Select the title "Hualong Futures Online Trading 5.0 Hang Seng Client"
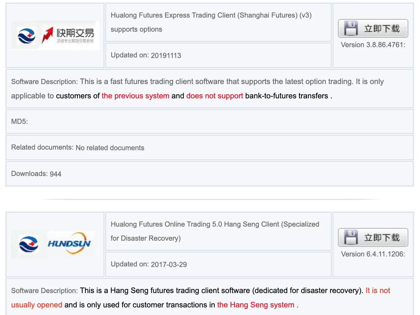Viewport: 420px width, 315px height. point(195,224)
